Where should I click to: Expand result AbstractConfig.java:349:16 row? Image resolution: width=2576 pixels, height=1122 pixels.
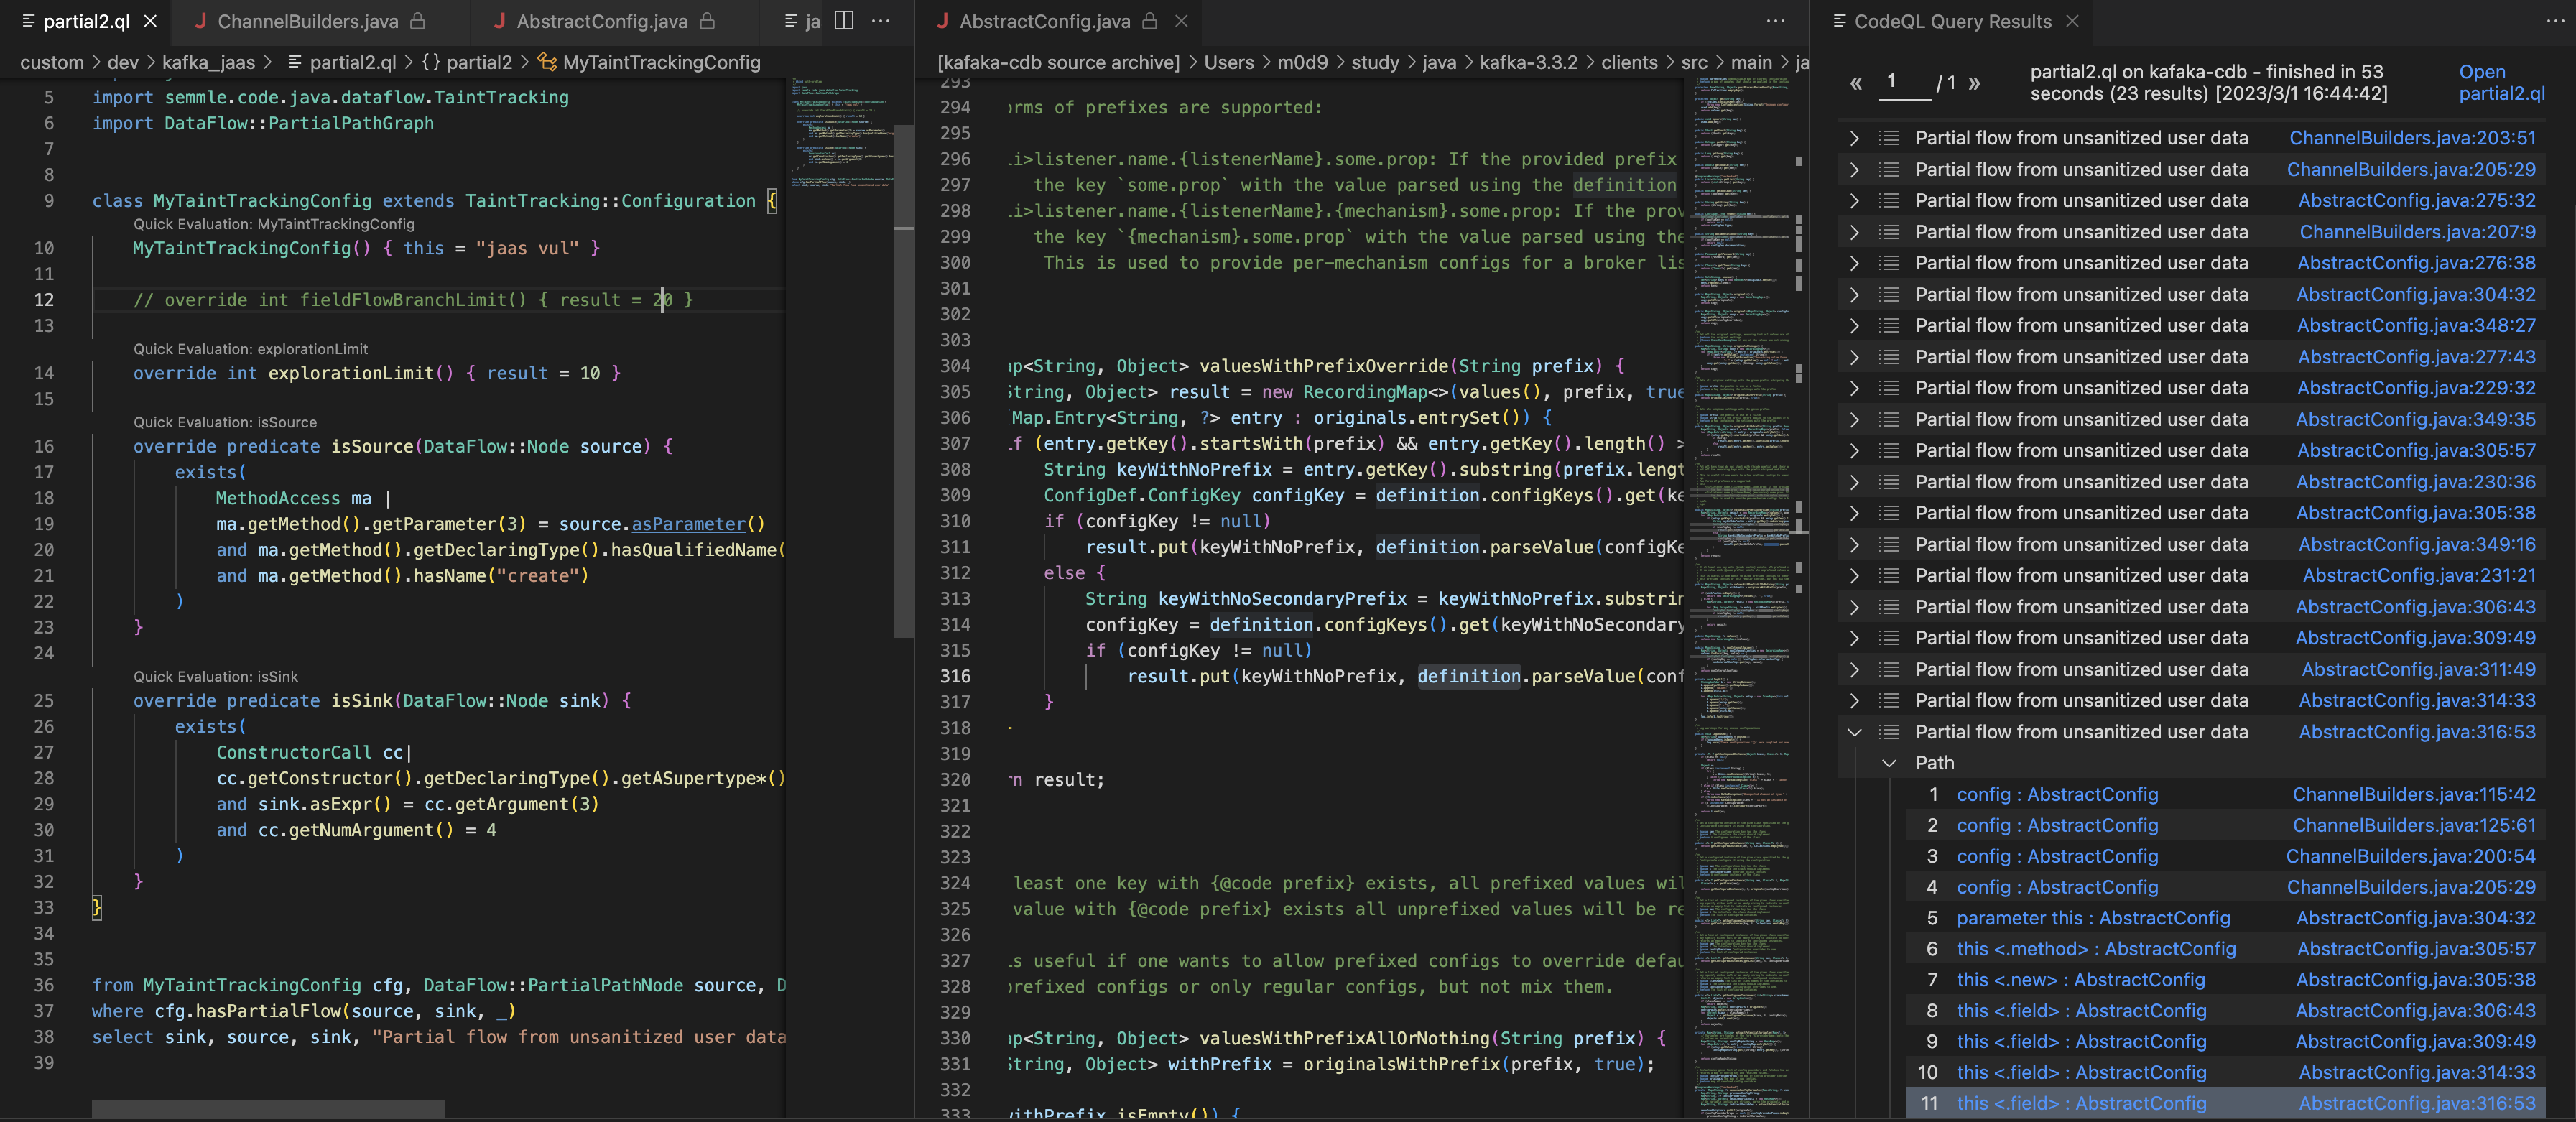pyautogui.click(x=1854, y=545)
